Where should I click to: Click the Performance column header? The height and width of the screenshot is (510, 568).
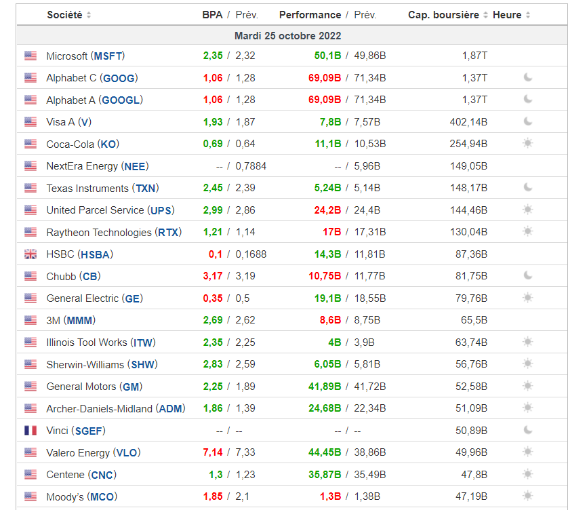(310, 15)
